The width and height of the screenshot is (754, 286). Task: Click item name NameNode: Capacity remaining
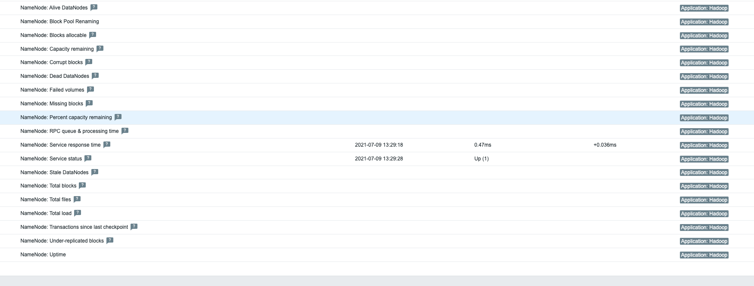click(x=57, y=49)
